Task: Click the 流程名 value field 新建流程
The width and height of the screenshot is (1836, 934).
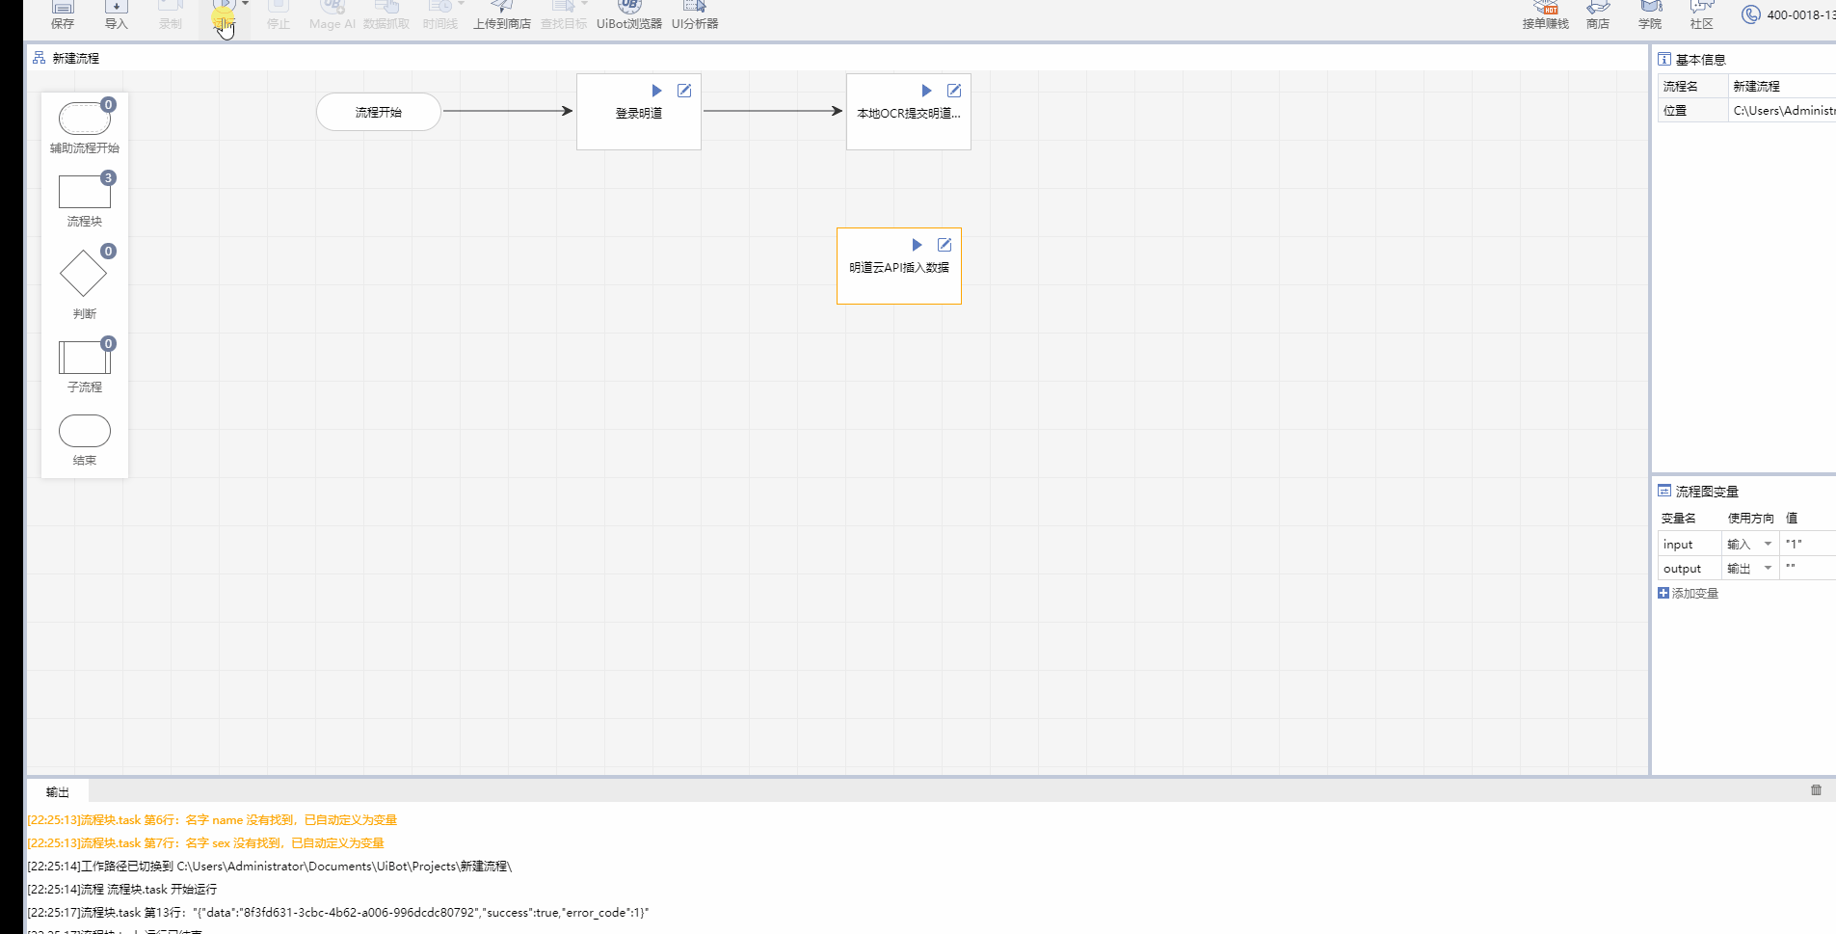Action: click(x=1782, y=86)
